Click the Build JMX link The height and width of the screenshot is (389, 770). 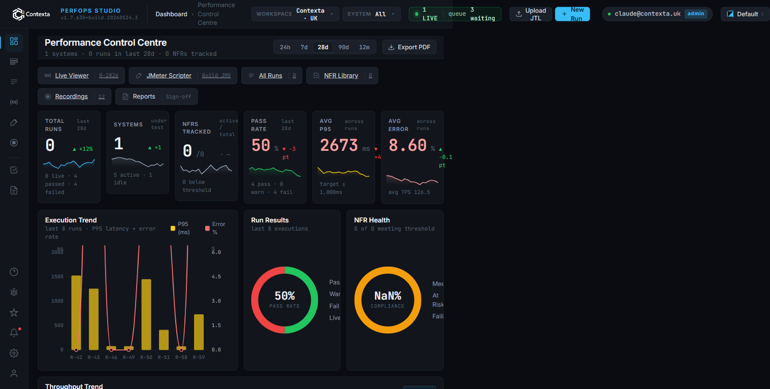(216, 76)
